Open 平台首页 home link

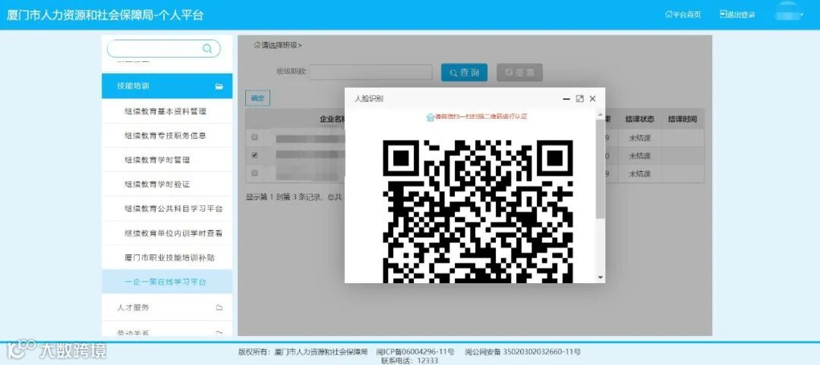click(683, 14)
